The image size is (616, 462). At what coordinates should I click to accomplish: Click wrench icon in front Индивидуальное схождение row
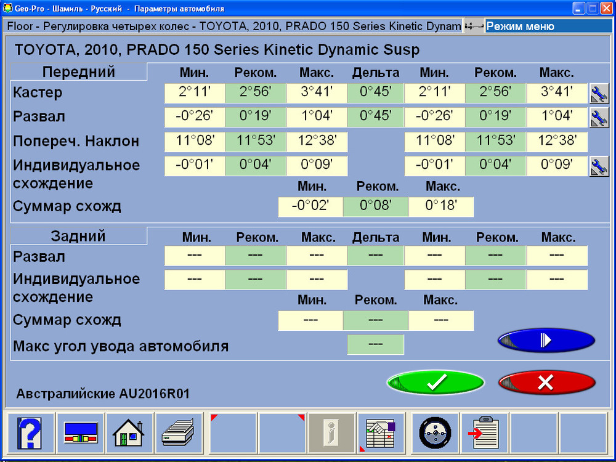click(599, 166)
